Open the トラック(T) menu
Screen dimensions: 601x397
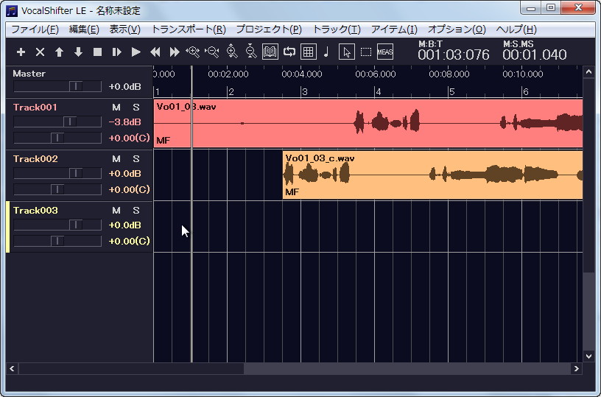[337, 29]
